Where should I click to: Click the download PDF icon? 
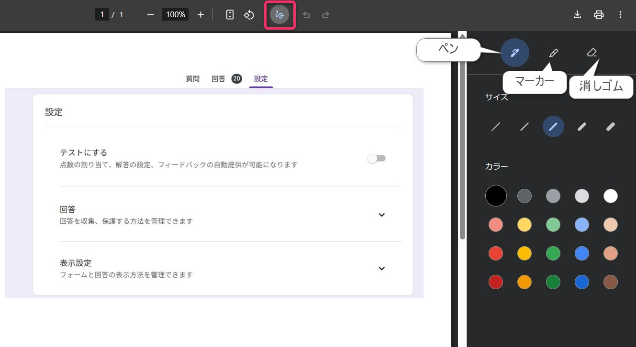pyautogui.click(x=577, y=15)
